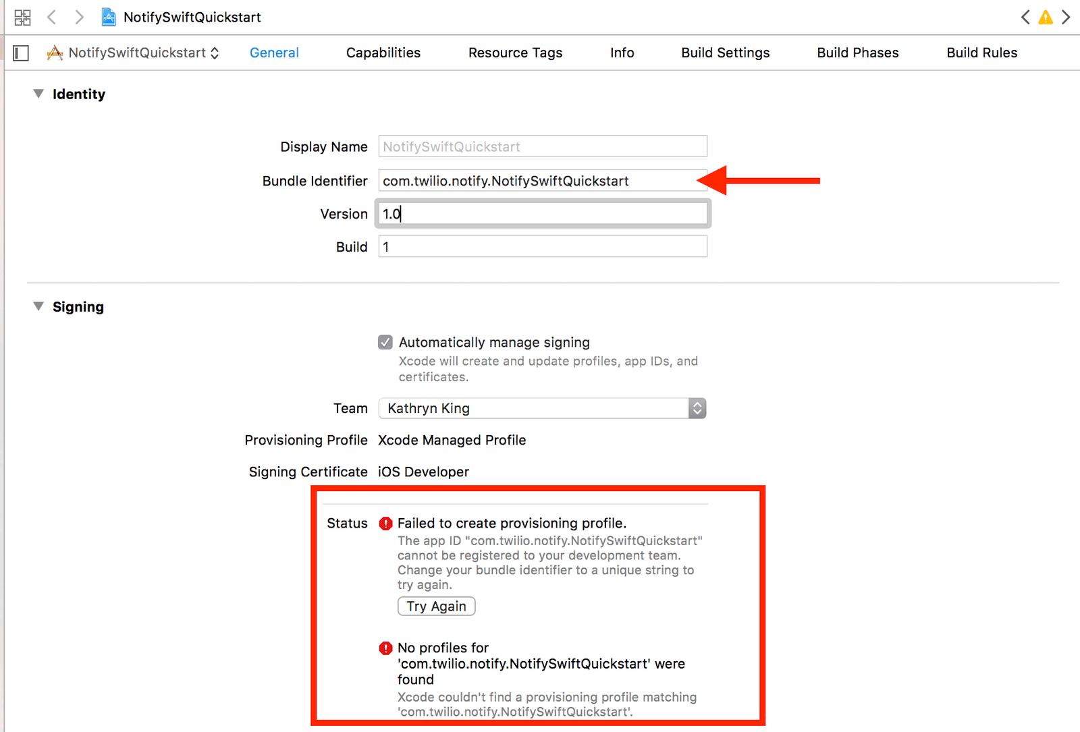Click the yellow warning triangle in the toolbar
Screen dimensions: 1080x732
[x=1046, y=18]
